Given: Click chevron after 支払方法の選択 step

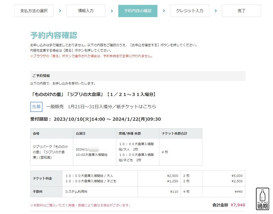Looking at the screenshot, I should tap(60, 11).
